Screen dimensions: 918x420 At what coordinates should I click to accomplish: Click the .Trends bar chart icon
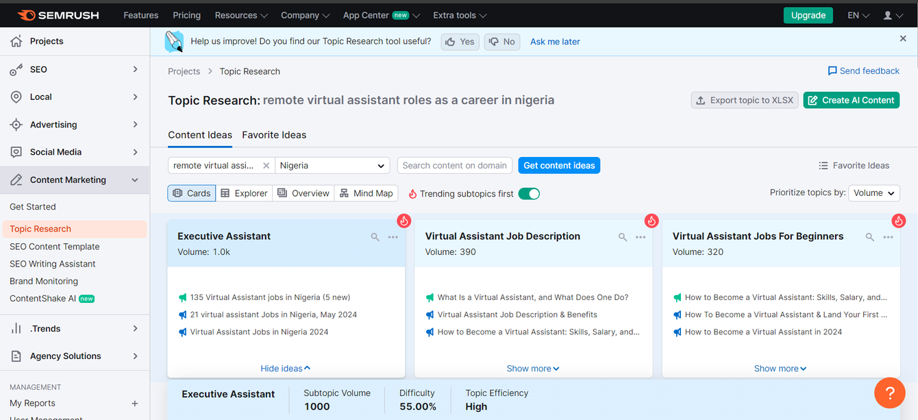click(16, 329)
